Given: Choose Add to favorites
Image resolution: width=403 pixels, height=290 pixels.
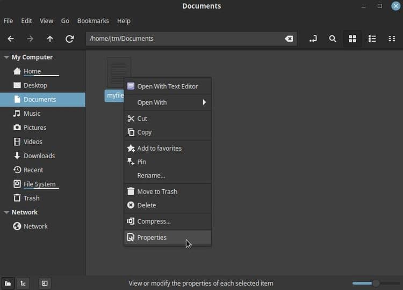Looking at the screenshot, I should point(168,148).
